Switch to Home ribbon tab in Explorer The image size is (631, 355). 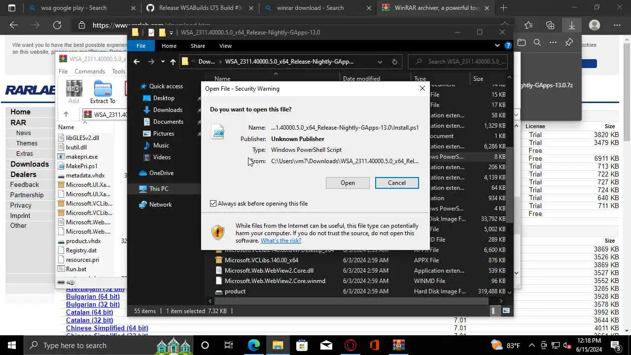[169, 46]
